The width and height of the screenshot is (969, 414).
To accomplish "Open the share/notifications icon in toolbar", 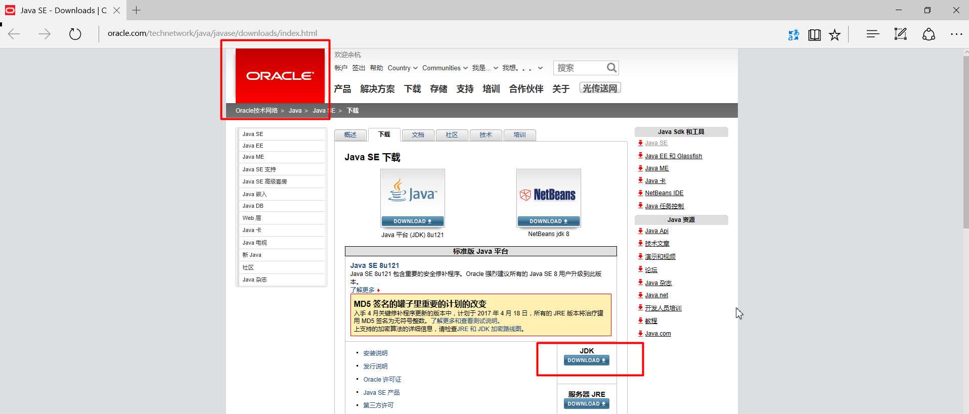I will tap(929, 34).
